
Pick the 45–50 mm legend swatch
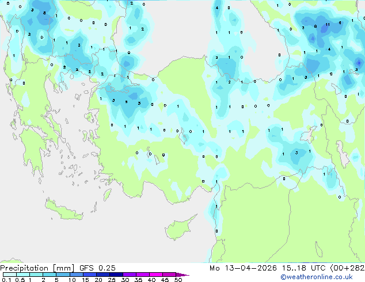169,275
